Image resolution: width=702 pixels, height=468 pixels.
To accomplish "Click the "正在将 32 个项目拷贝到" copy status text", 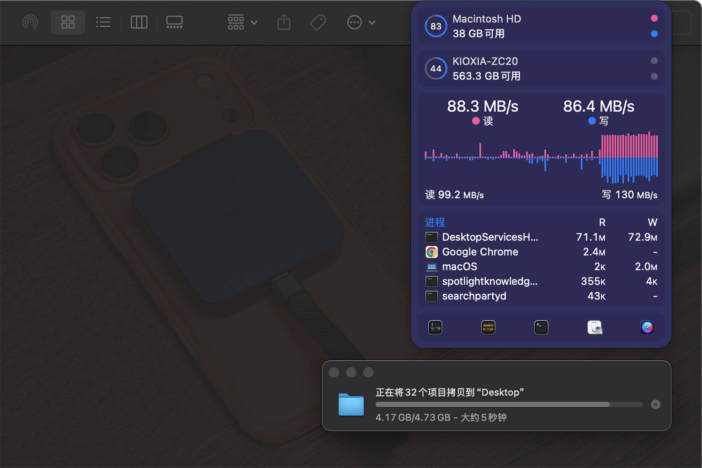I will [x=425, y=392].
